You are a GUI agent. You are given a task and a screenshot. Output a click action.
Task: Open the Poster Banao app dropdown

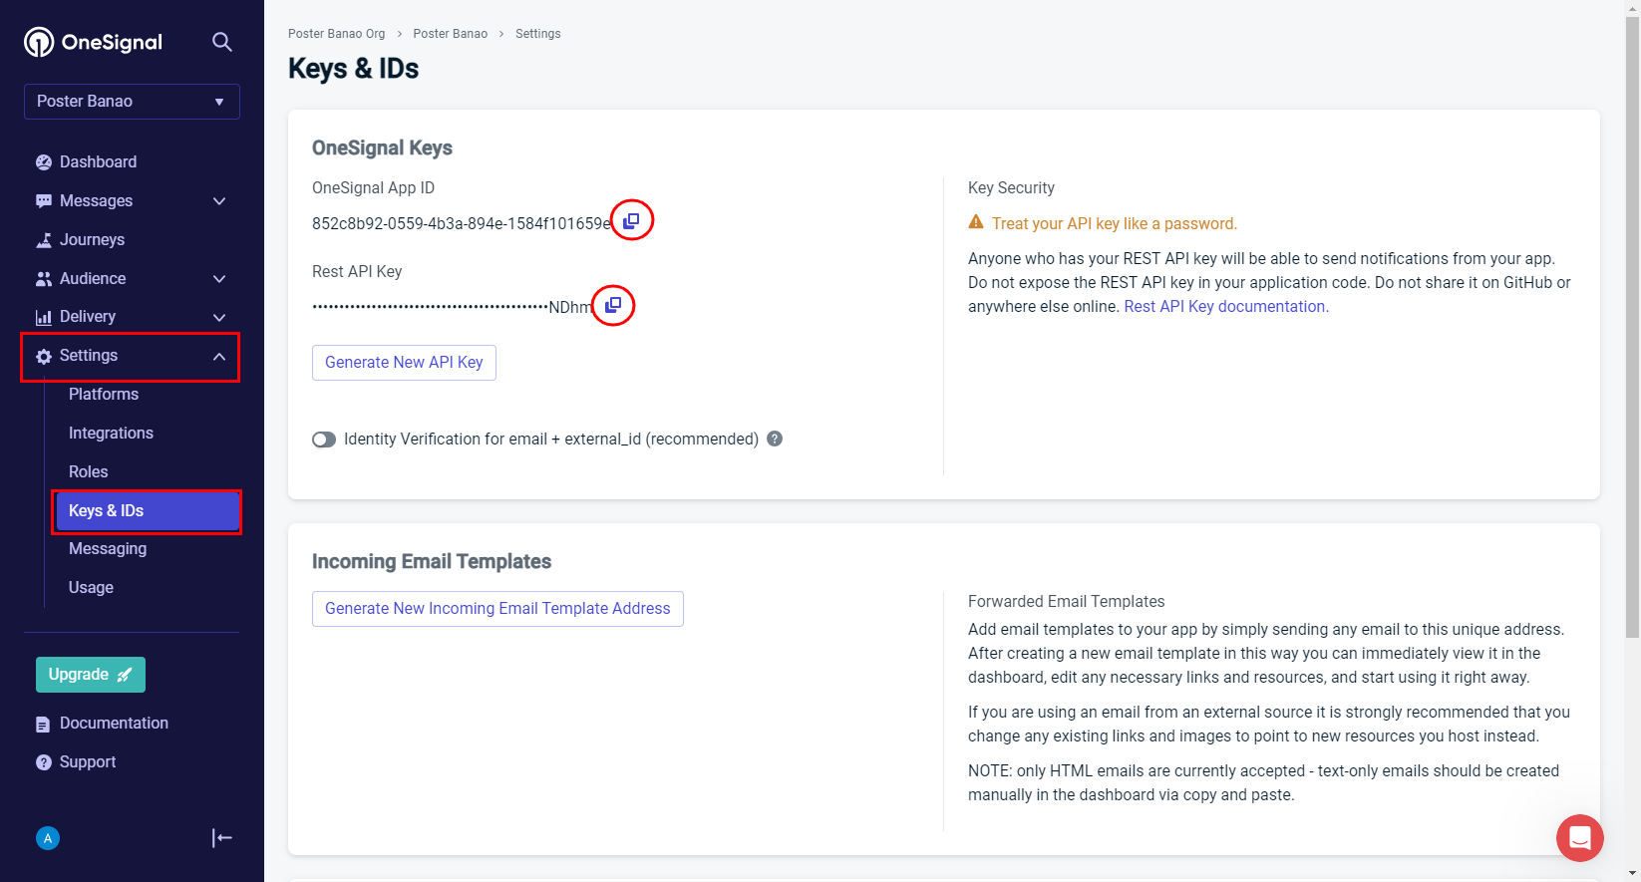(132, 102)
